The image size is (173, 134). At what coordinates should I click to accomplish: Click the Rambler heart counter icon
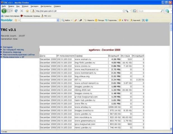pos(126,20)
